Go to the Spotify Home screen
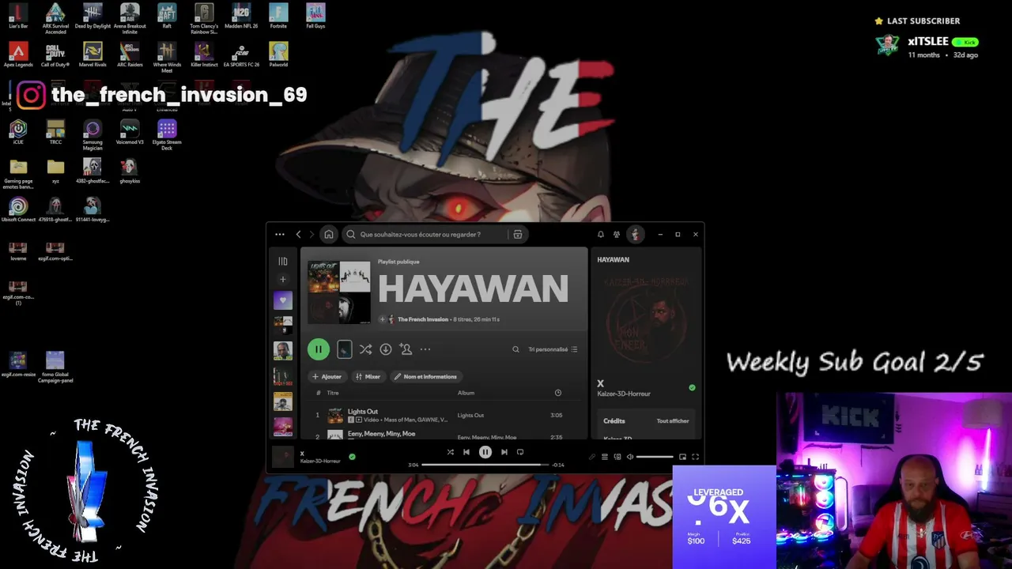 click(x=329, y=235)
